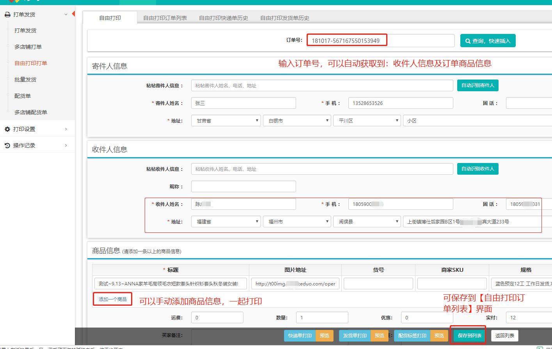Select 自由打印打单 in sidebar

click(31, 63)
